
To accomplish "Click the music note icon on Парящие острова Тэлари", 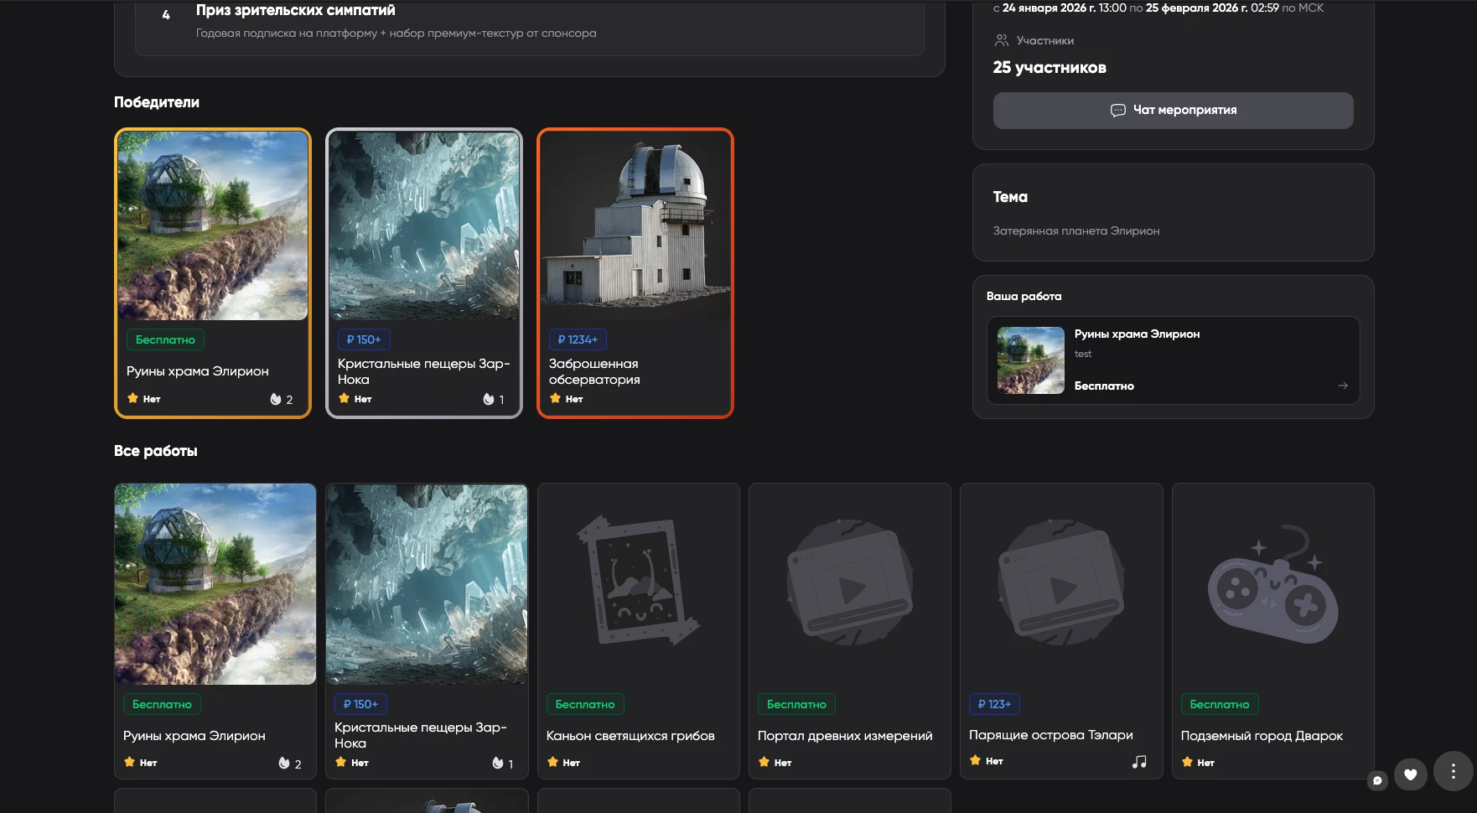I will pyautogui.click(x=1139, y=762).
